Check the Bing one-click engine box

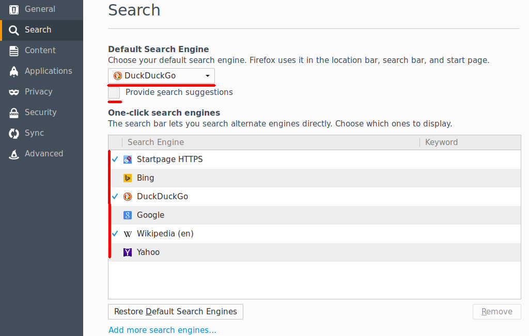pyautogui.click(x=115, y=178)
